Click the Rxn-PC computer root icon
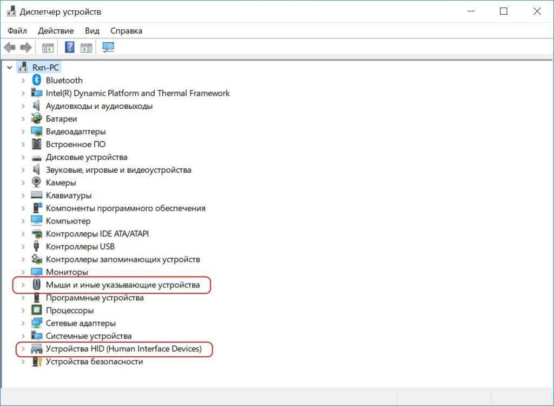This screenshot has height=406, width=554. (23, 67)
